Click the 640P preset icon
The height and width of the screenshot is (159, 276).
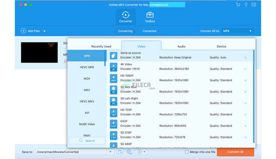pyautogui.click(x=114, y=124)
